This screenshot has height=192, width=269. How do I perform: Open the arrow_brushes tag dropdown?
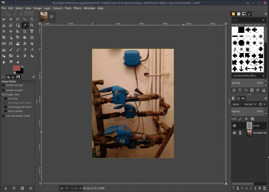tap(248, 76)
